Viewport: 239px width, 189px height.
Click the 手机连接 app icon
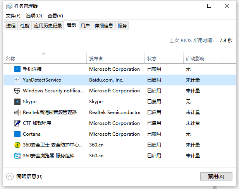tap(17, 69)
